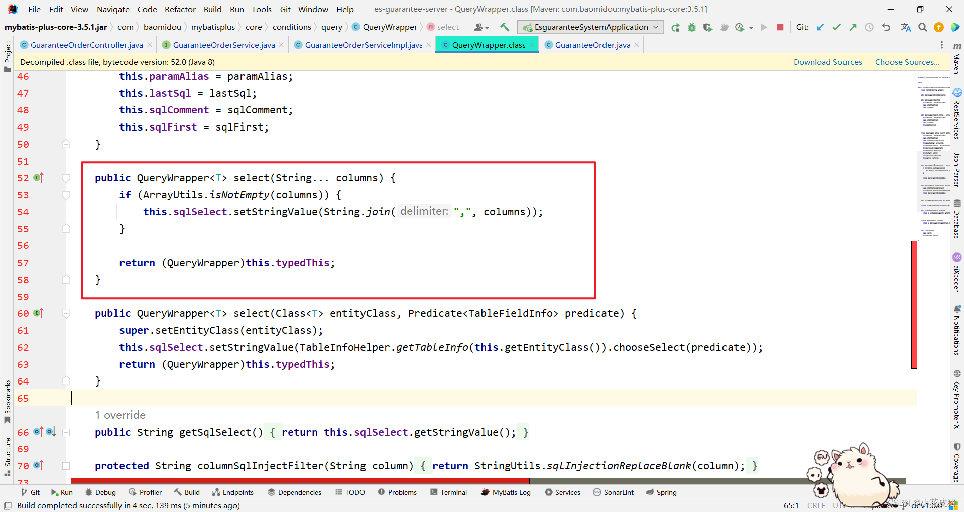Run with Coverage shield icon
The image size is (964, 512).
(x=708, y=27)
